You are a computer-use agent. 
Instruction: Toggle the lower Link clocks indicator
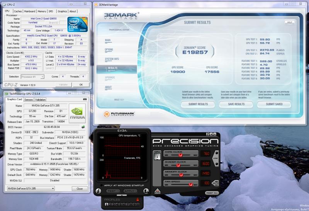(x=217, y=164)
